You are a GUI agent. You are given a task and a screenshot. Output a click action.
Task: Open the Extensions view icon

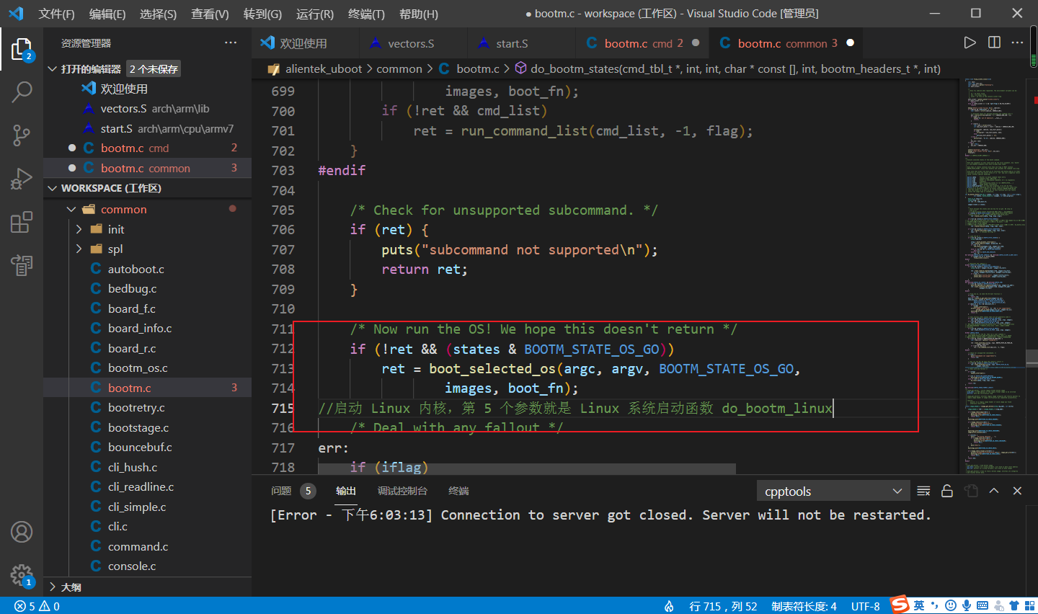(22, 221)
